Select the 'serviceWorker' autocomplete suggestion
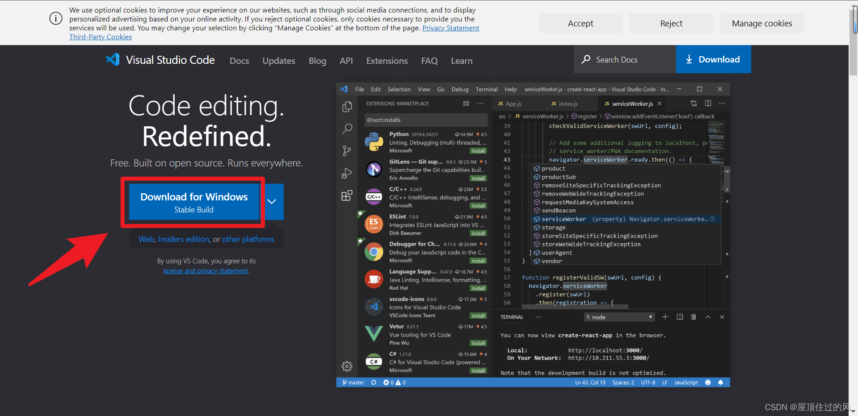The width and height of the screenshot is (858, 416). click(626, 219)
